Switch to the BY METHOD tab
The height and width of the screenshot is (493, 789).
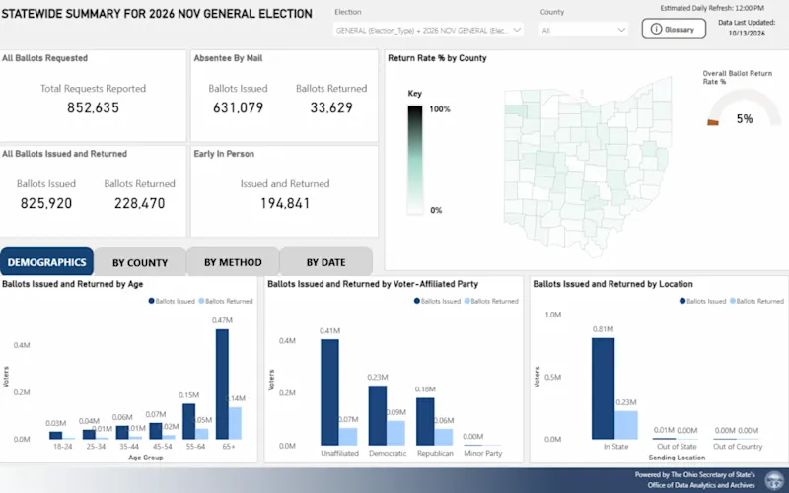pos(233,262)
